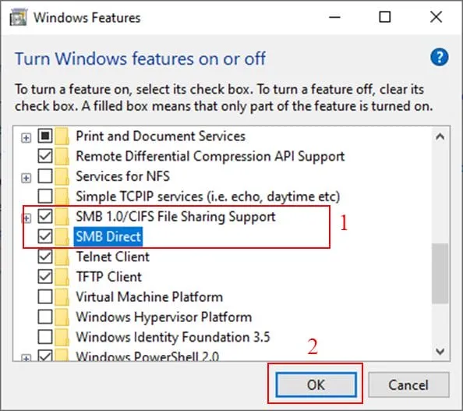The height and width of the screenshot is (411, 463).
Task: Click the Telnet Client folder icon
Action: [62, 257]
